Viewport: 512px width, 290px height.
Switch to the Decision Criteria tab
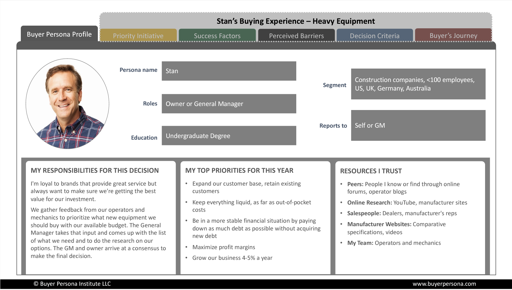tap(374, 36)
